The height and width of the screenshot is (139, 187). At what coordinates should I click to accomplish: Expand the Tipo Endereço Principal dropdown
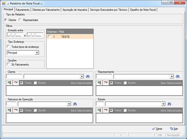tap(37, 53)
